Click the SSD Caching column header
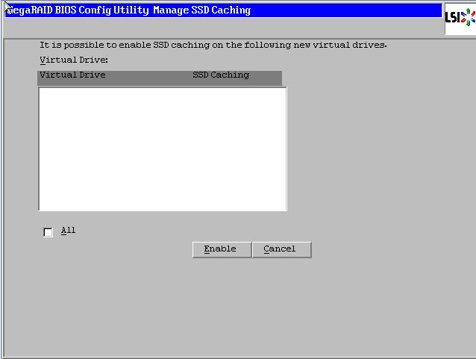The height and width of the screenshot is (359, 476). [x=221, y=75]
